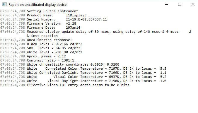Click the Correlated Color Temperature 7197K line

[83, 69]
